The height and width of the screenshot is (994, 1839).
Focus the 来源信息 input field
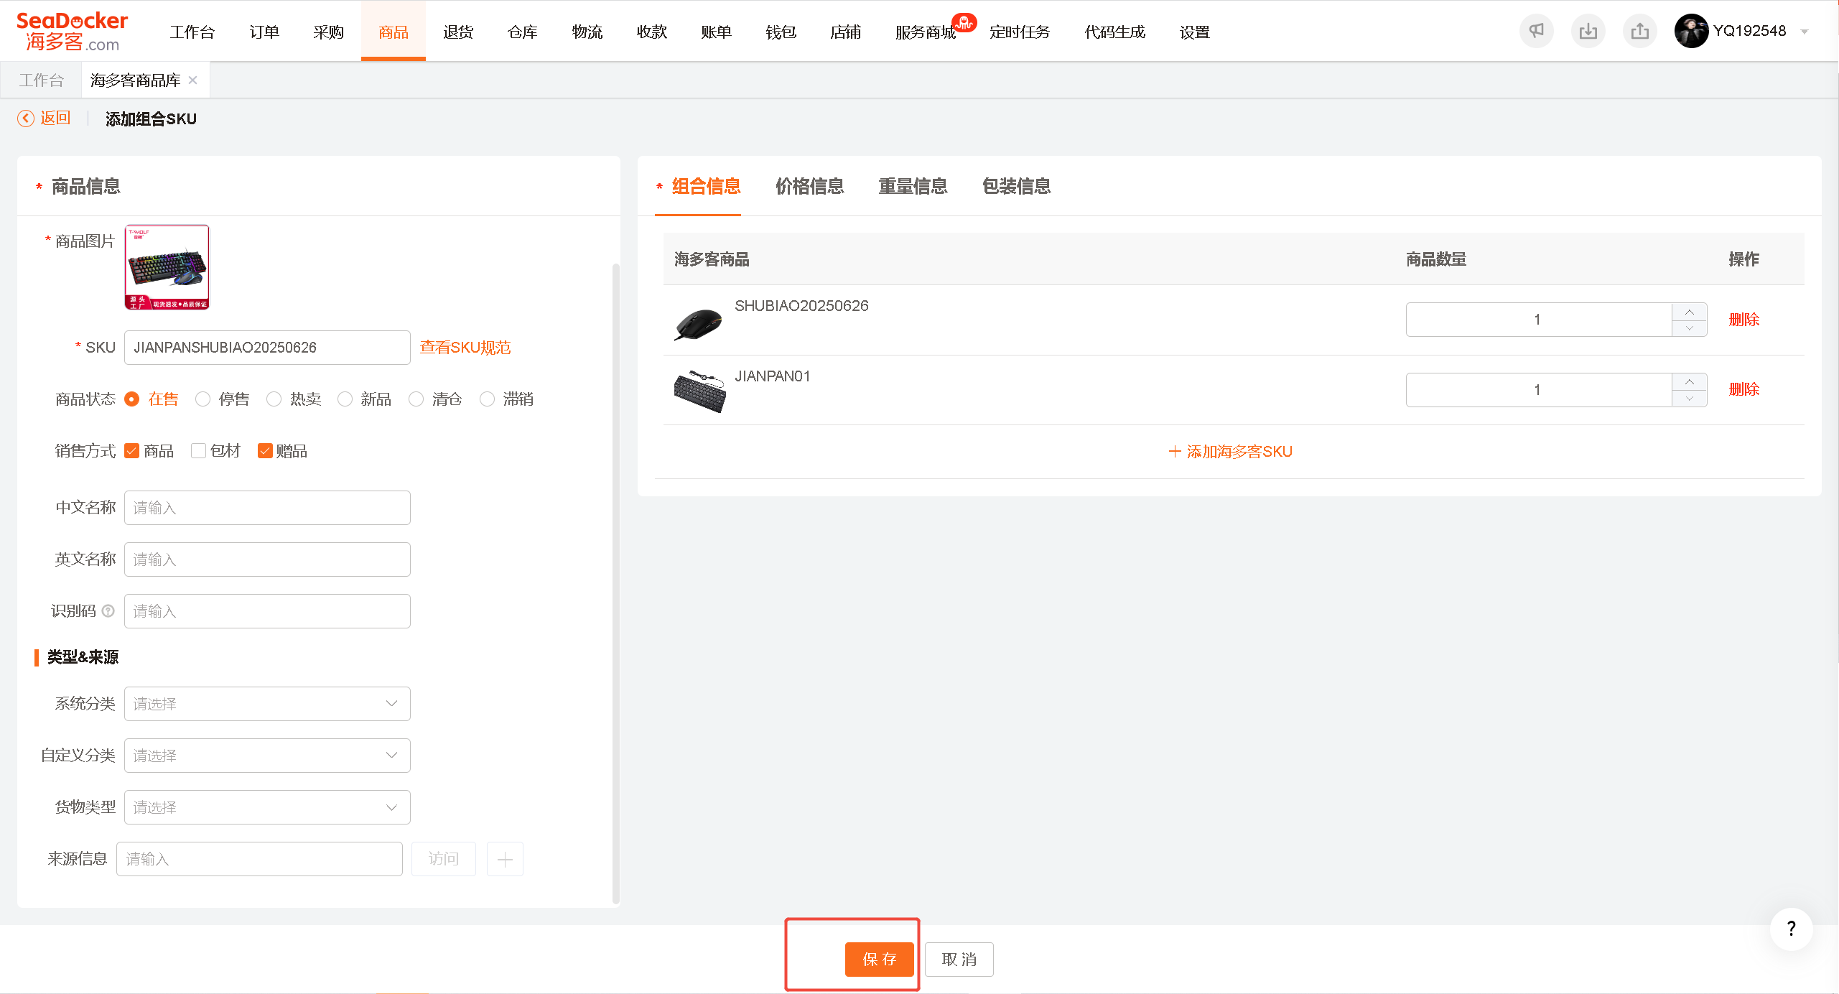(x=259, y=859)
